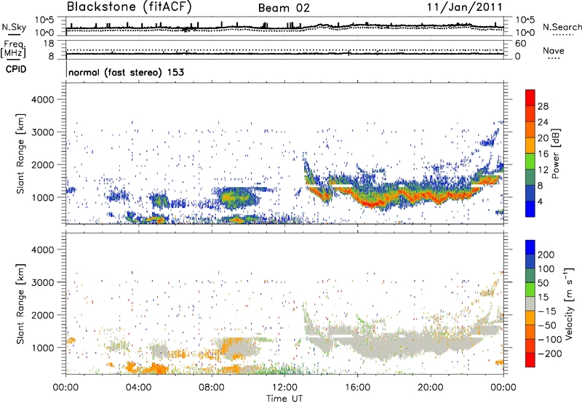Screen dimensions: 582x403
Task: Click the 'Freq. [MHz]' label
Action: tap(14, 49)
